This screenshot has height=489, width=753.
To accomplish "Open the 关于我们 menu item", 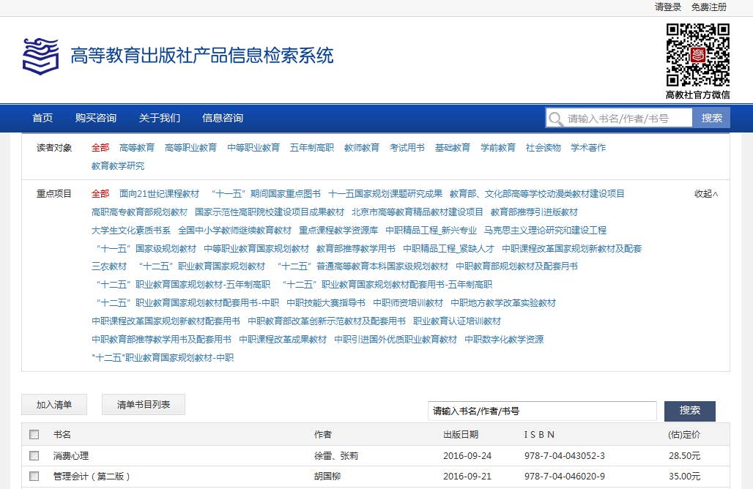I will click(160, 118).
